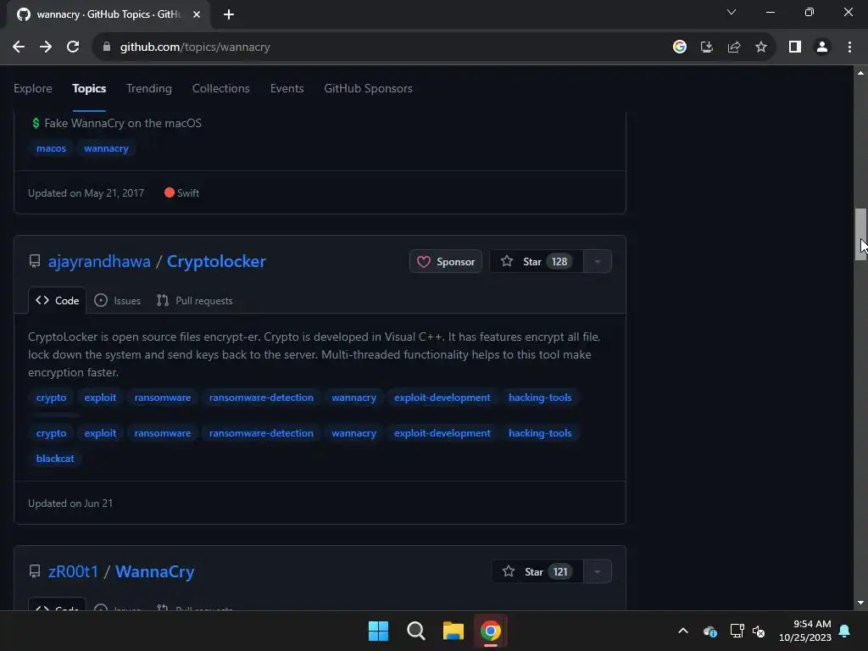Open Chrome's three-dot menu
Viewport: 868px width, 651px height.
pyautogui.click(x=849, y=47)
